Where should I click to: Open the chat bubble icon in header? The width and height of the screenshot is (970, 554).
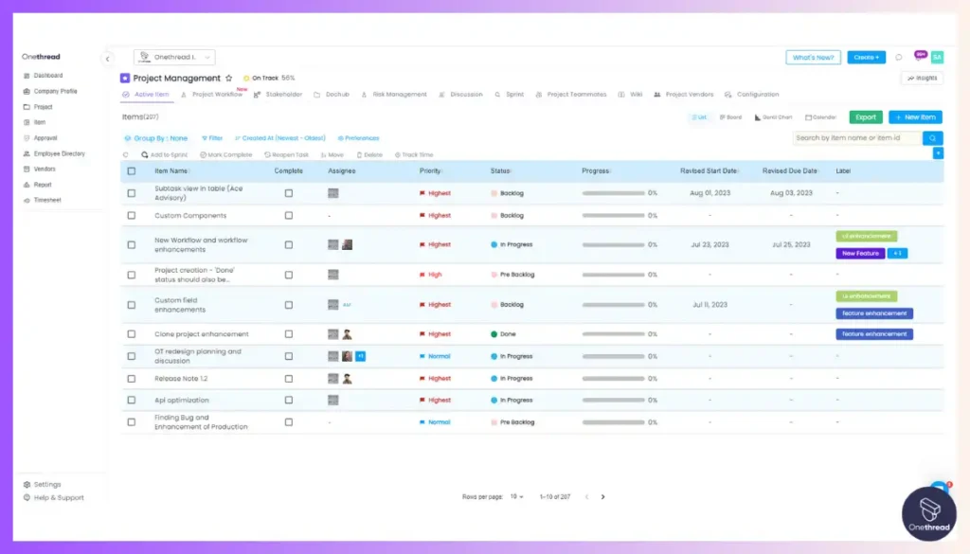(899, 58)
